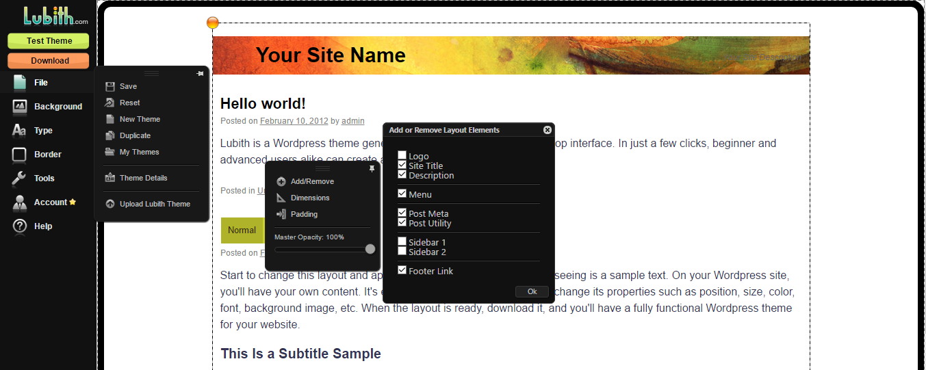The width and height of the screenshot is (926, 370).
Task: Click the Hello world! post title
Action: 263,103
